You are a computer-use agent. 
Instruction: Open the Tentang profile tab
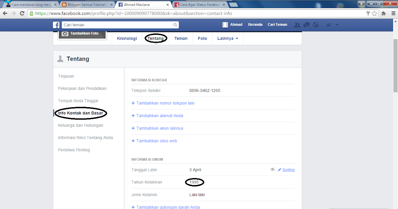click(x=156, y=38)
